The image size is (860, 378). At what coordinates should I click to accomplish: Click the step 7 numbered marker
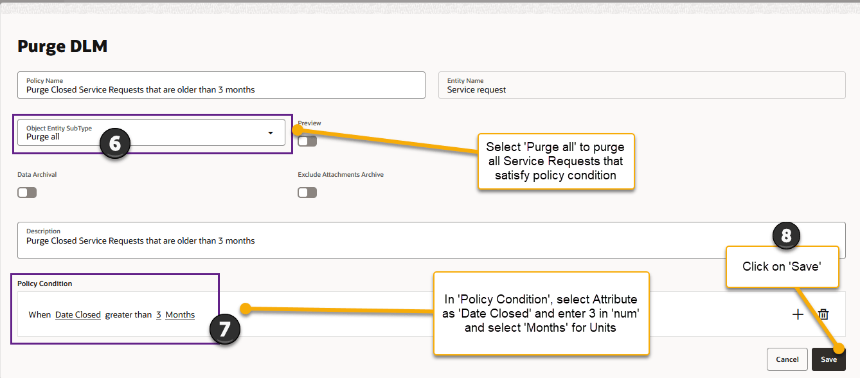pyautogui.click(x=225, y=328)
